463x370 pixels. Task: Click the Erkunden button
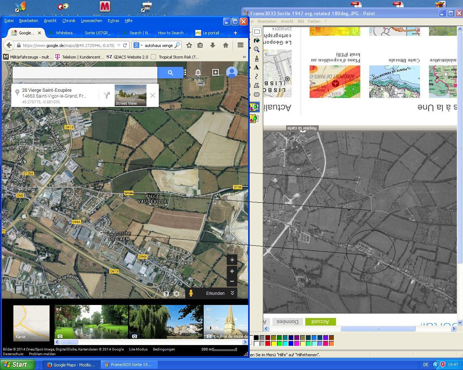[216, 293]
